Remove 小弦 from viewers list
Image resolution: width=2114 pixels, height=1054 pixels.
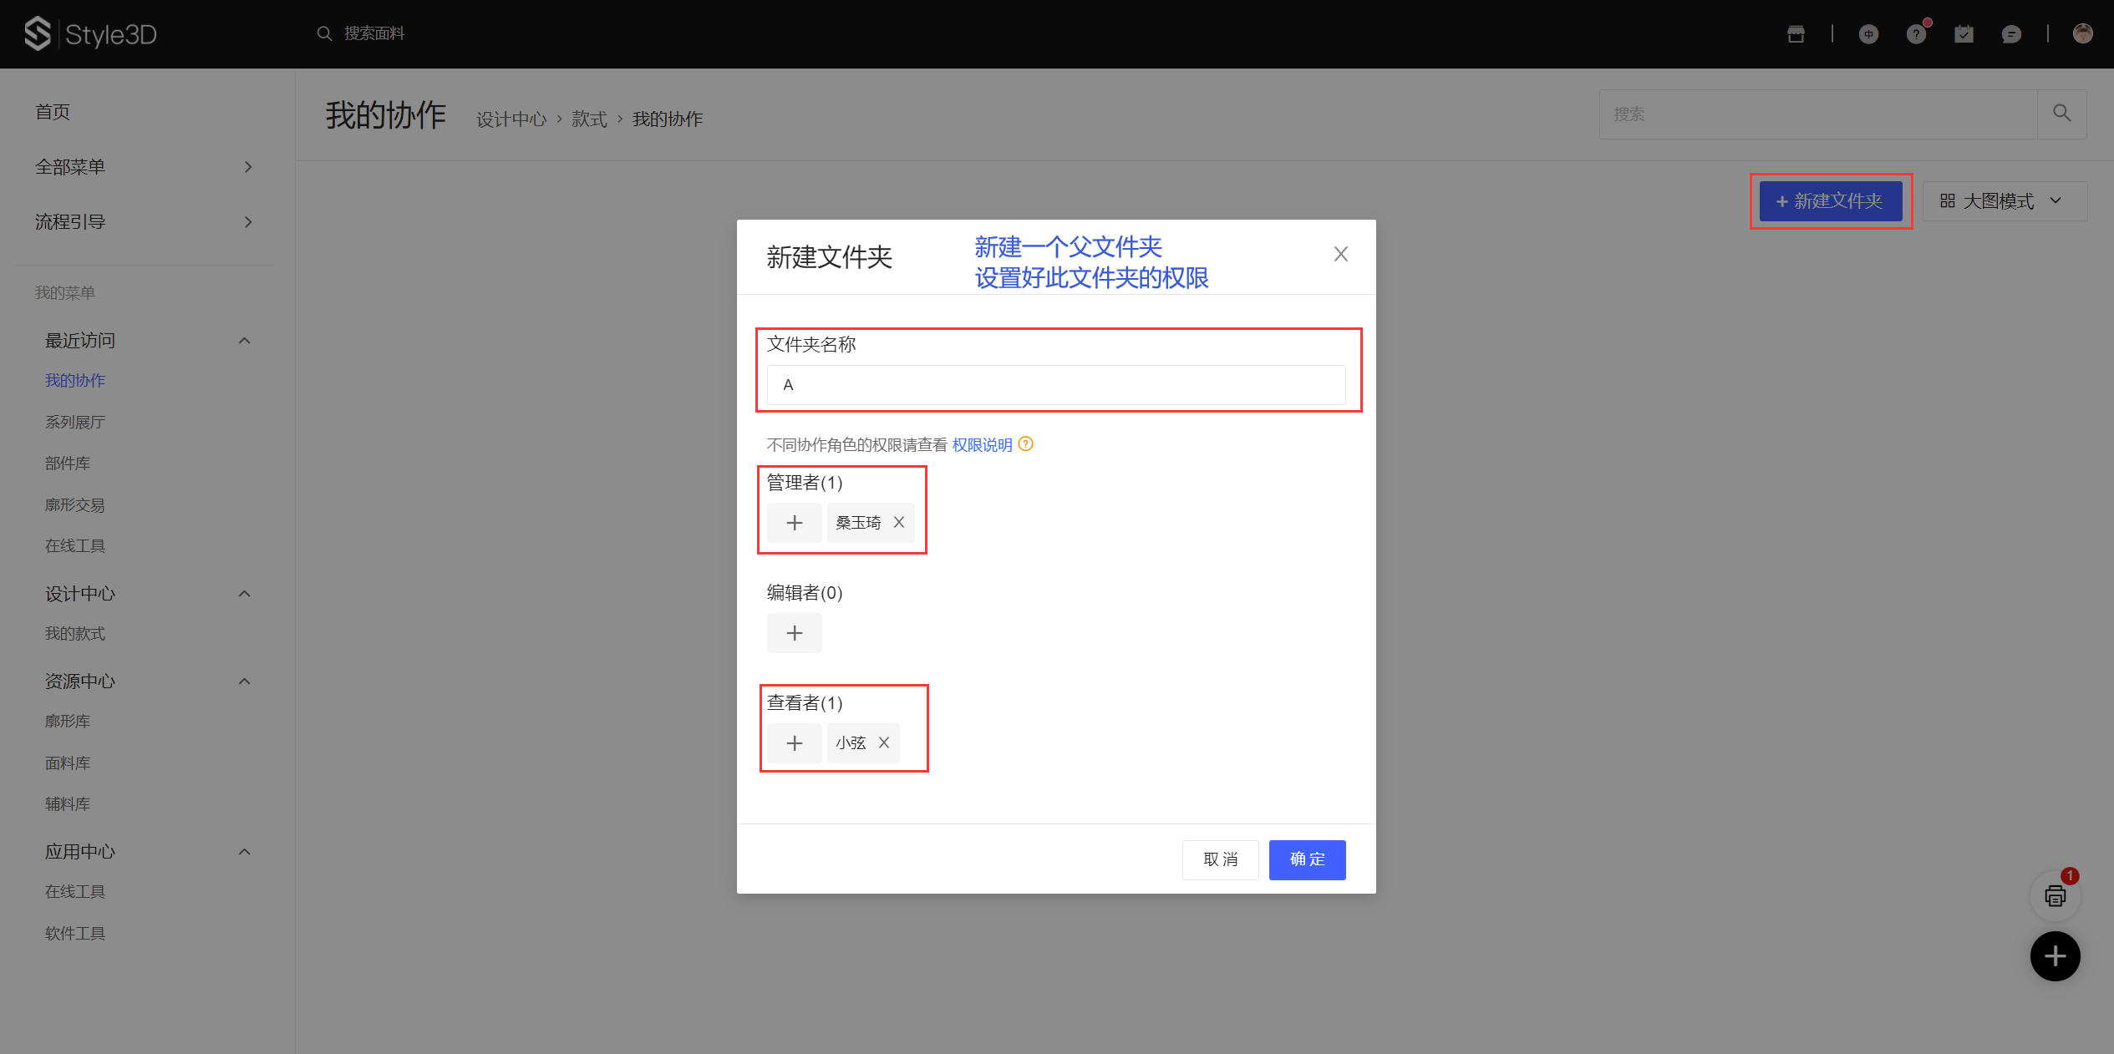click(x=884, y=742)
